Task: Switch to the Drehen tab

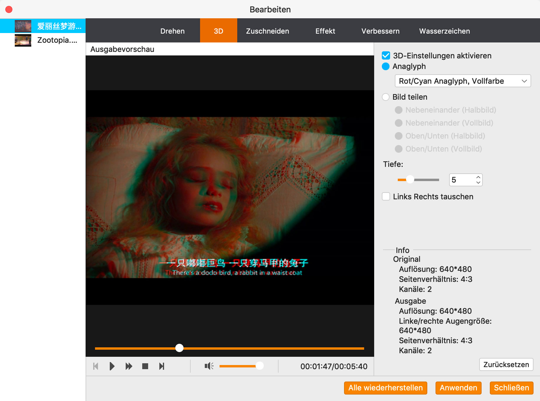Action: (172, 31)
